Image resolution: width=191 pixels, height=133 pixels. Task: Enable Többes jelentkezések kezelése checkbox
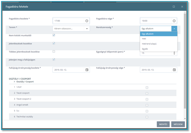coord(54,51)
